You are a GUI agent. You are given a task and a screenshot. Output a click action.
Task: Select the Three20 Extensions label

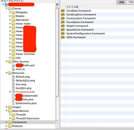(x=27, y=118)
